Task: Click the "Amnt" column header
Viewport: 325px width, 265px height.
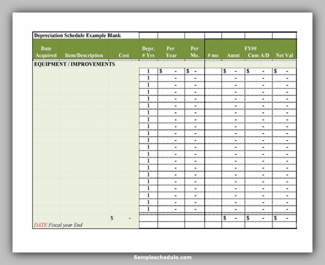Action: (233, 55)
